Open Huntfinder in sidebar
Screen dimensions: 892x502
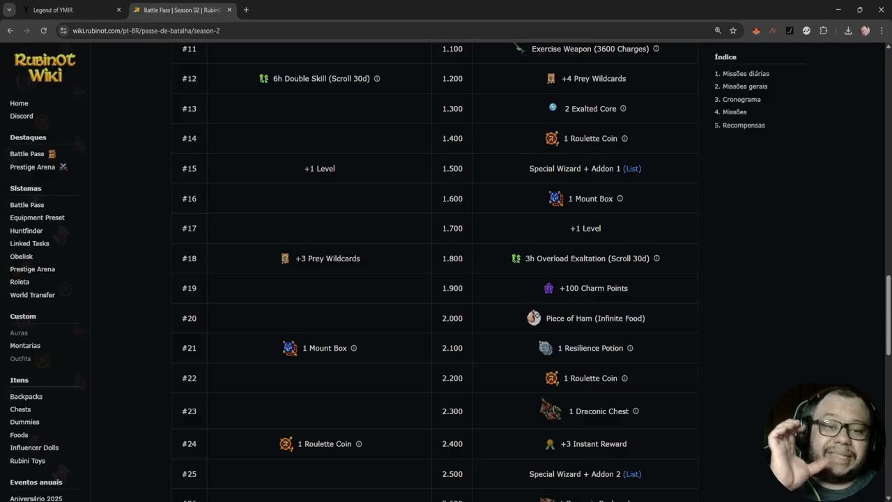[26, 231]
